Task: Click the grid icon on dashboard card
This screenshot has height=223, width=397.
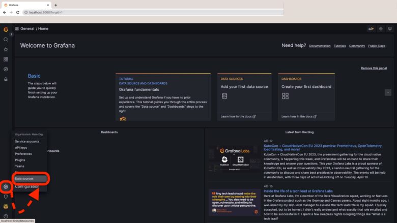Action: [x=285, y=96]
